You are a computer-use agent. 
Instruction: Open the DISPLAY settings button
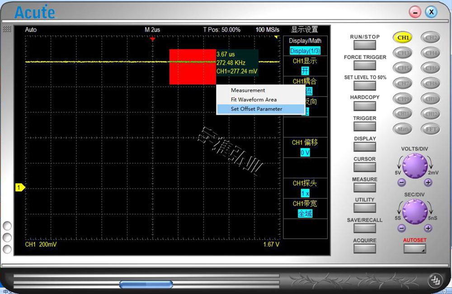point(365,147)
